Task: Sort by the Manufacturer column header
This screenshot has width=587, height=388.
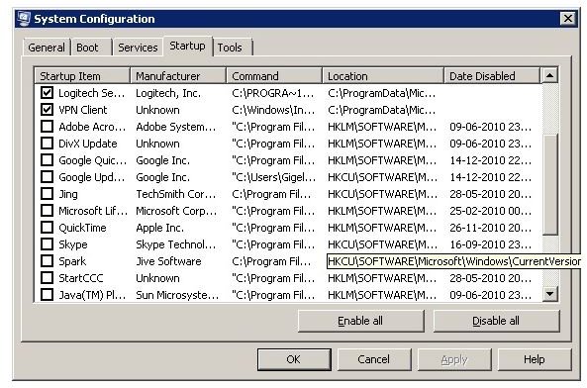Action: click(x=178, y=76)
